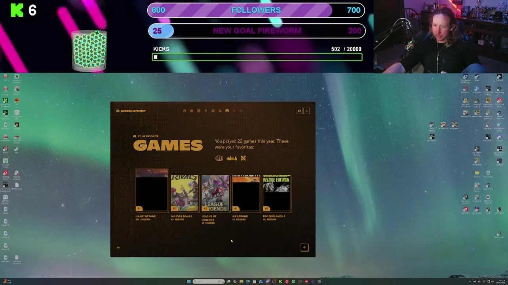Click the 'MEGABONK' title text

click(x=240, y=216)
